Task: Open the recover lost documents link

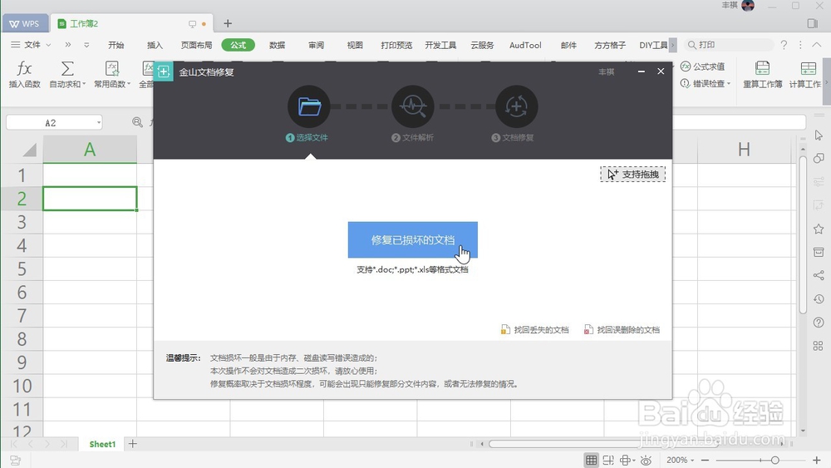Action: pos(534,330)
